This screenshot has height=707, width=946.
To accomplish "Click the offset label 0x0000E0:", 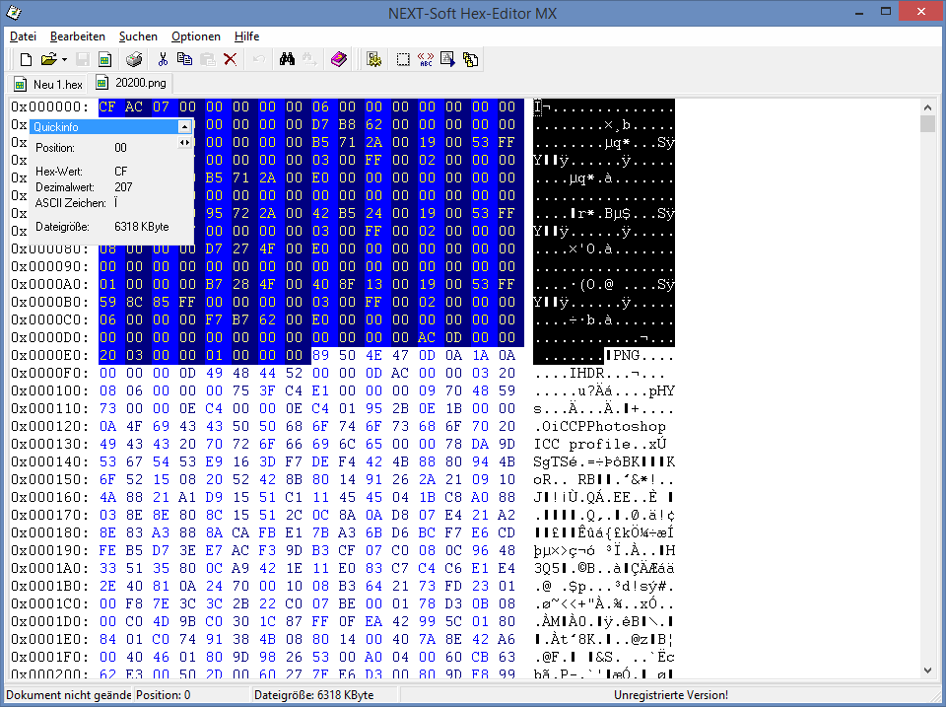I will pos(50,355).
